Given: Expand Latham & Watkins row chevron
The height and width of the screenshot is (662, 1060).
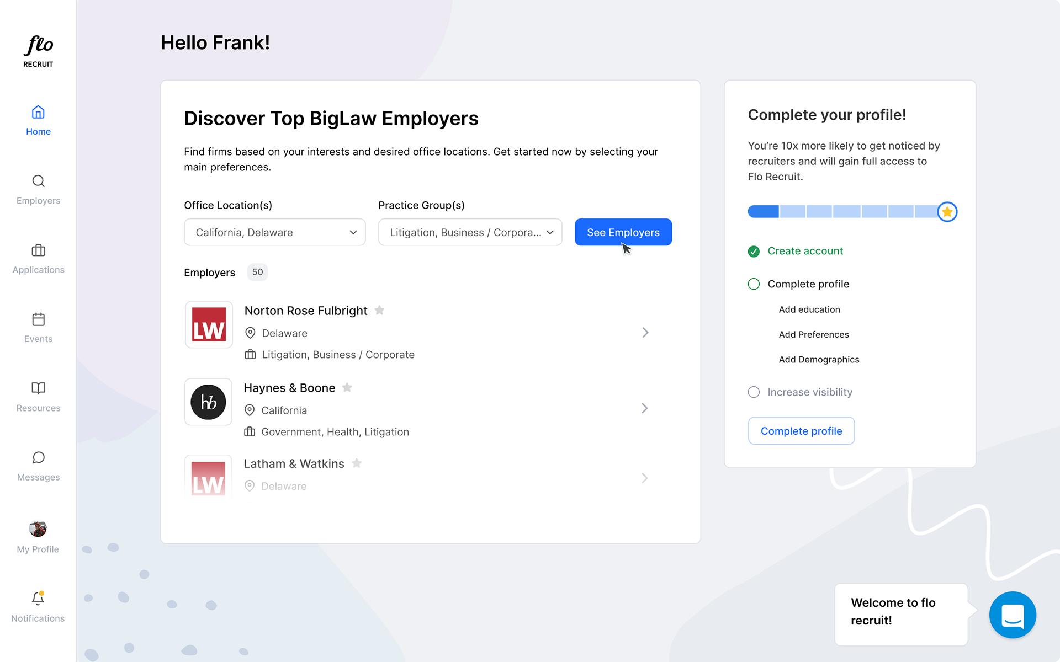Looking at the screenshot, I should 644,478.
